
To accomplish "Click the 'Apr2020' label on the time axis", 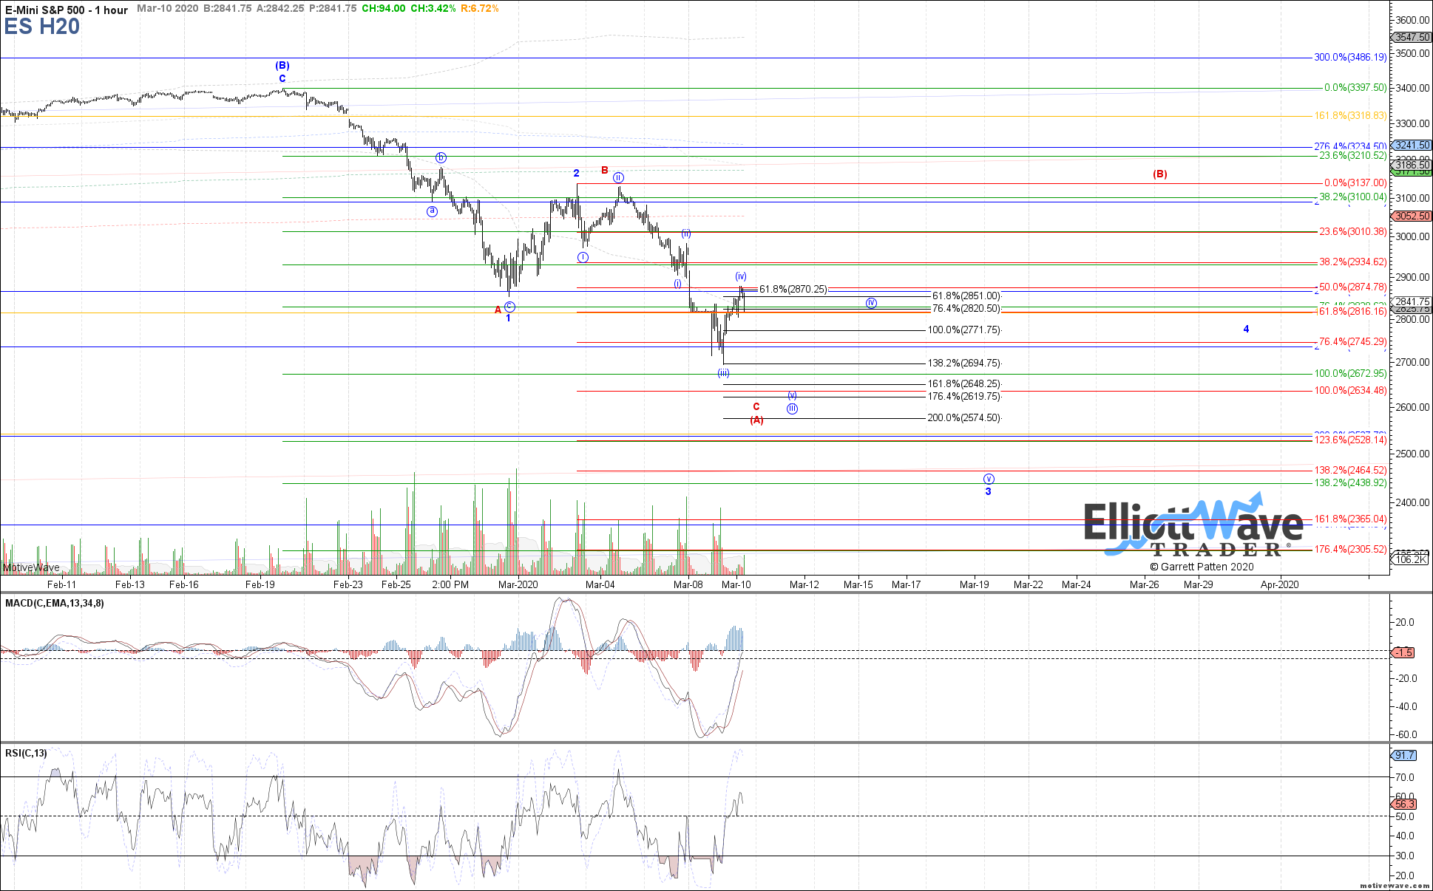I will pos(1280,584).
